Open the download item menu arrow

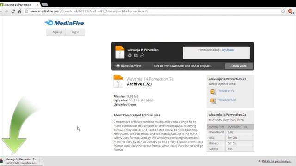pos(41,160)
